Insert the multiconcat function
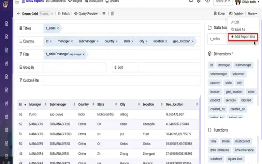262x164 pixels. (243, 141)
